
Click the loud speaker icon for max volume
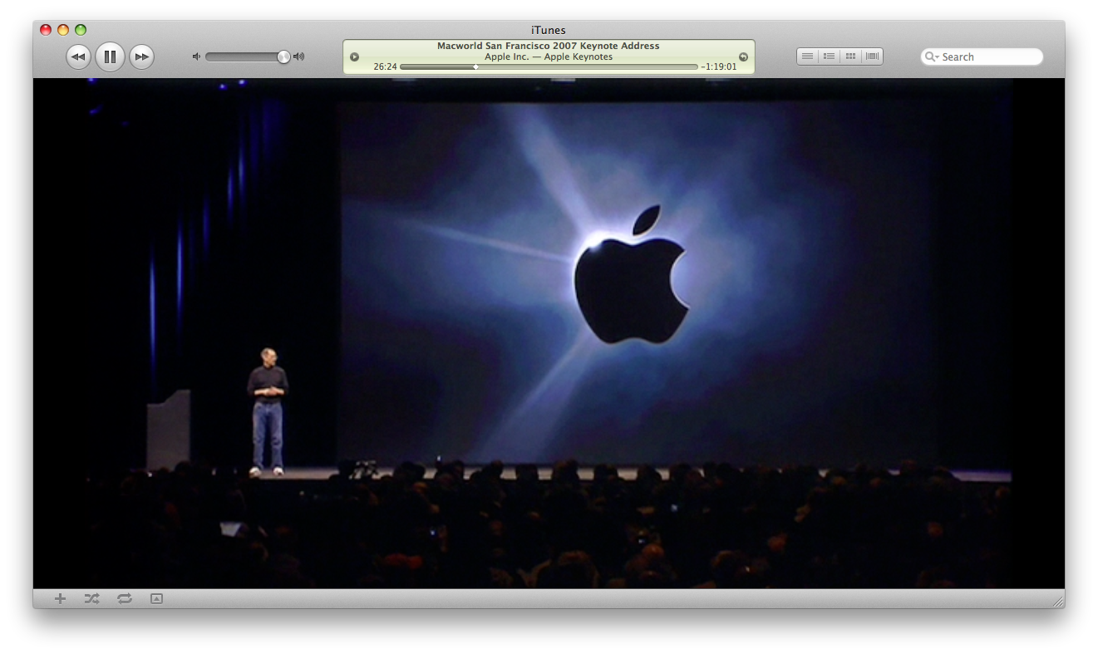[299, 57]
